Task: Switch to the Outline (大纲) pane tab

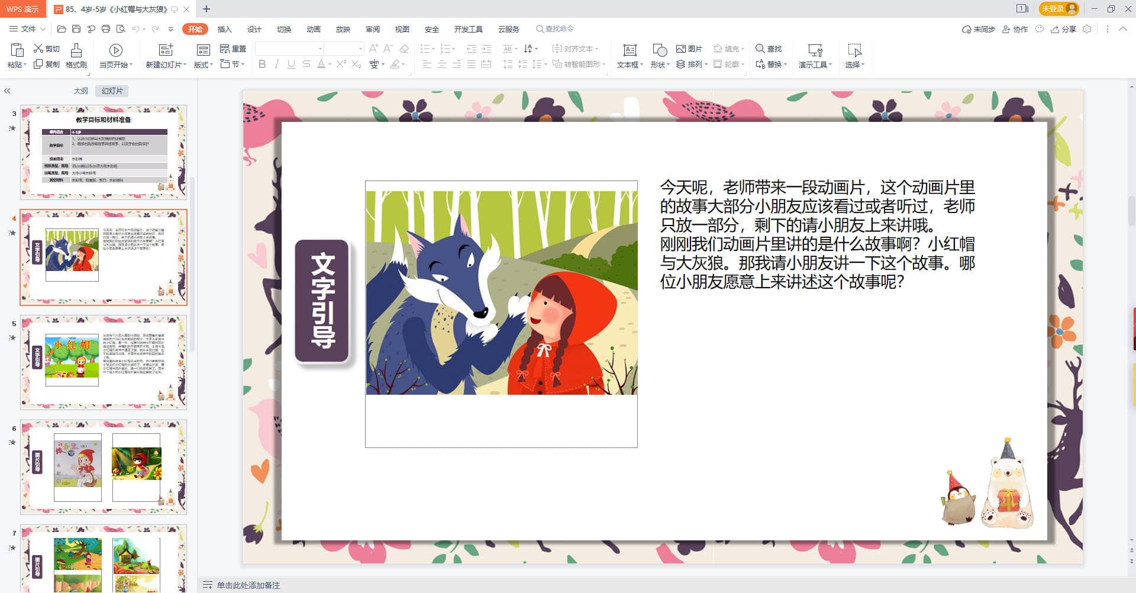Action: 81,91
